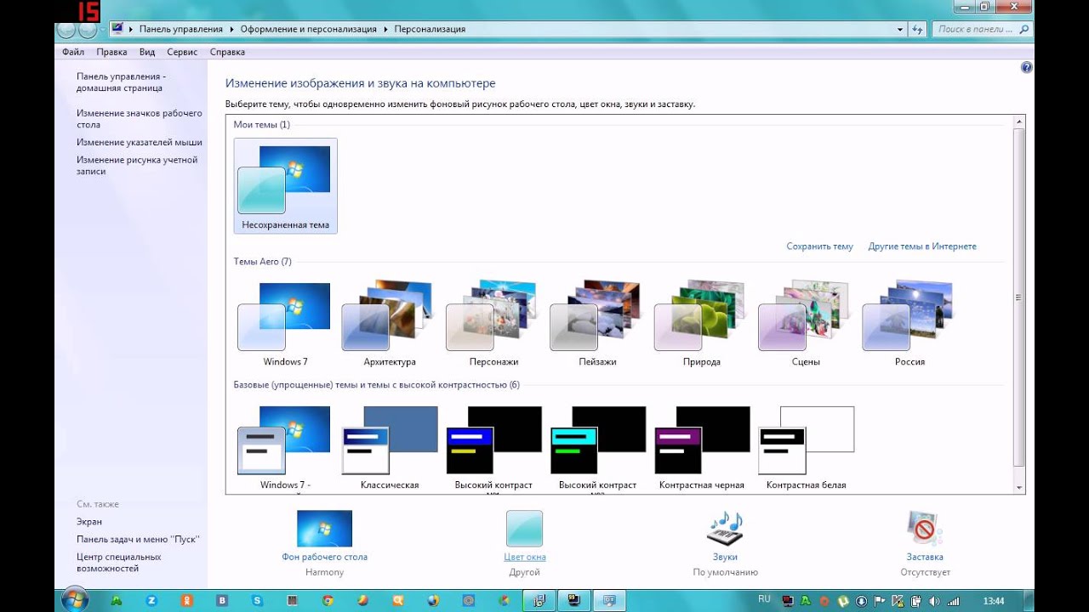This screenshot has height=612, width=1089.
Task: Open Другие темы в Интернете link
Action: (x=922, y=246)
